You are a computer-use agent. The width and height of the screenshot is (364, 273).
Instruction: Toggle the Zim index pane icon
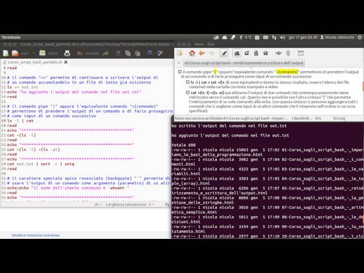pyautogui.click(x=180, y=53)
